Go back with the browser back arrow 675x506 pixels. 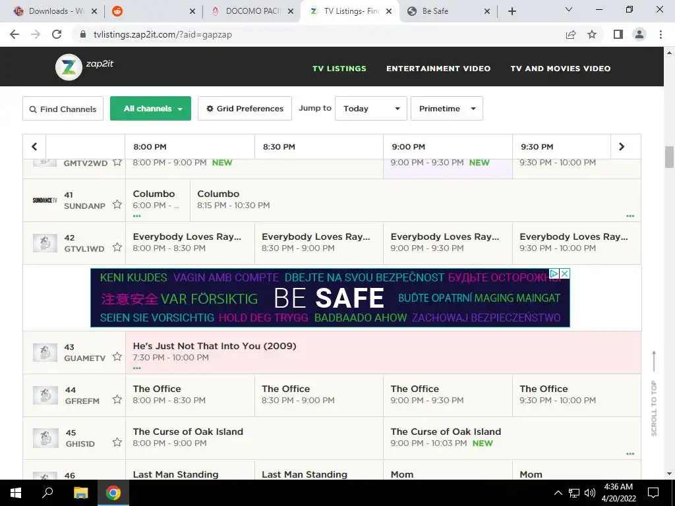tap(15, 34)
